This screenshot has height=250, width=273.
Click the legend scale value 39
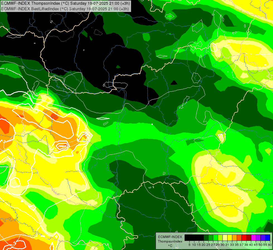[246, 245]
